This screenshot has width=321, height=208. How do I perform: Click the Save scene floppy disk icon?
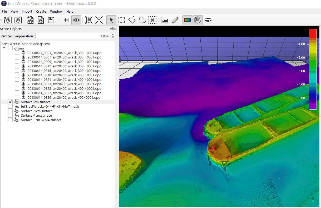[51, 20]
